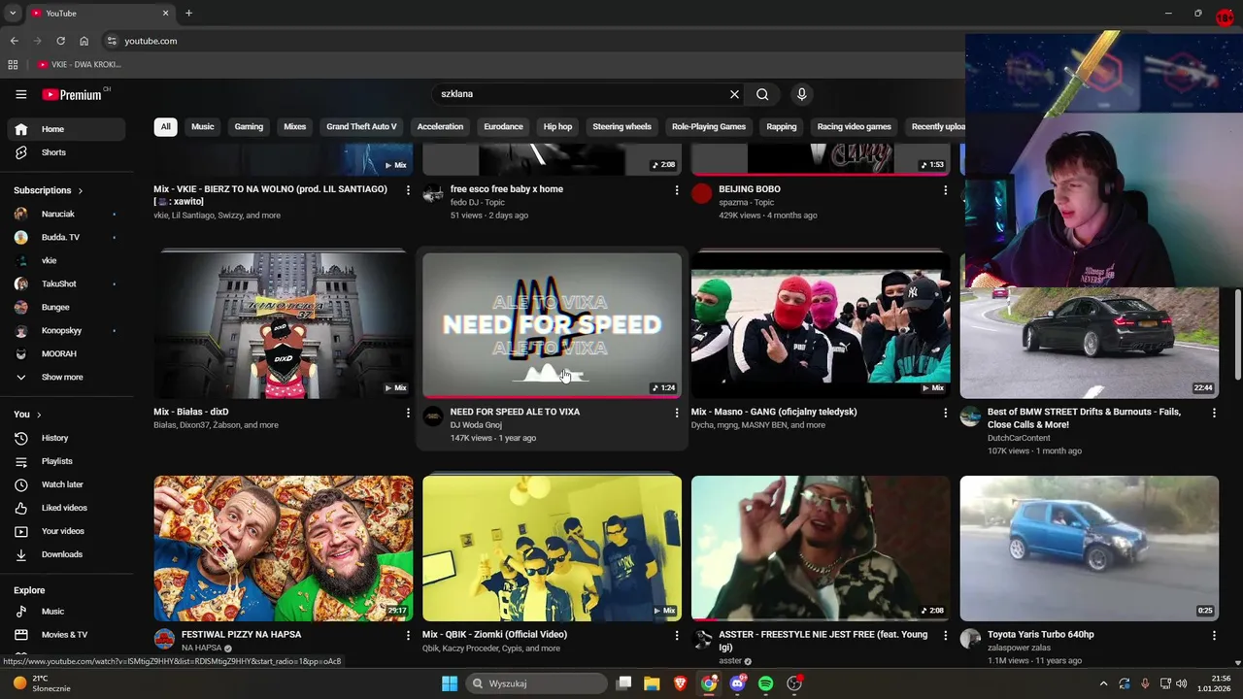
Task: Click the browser address bar
Action: tap(534, 41)
